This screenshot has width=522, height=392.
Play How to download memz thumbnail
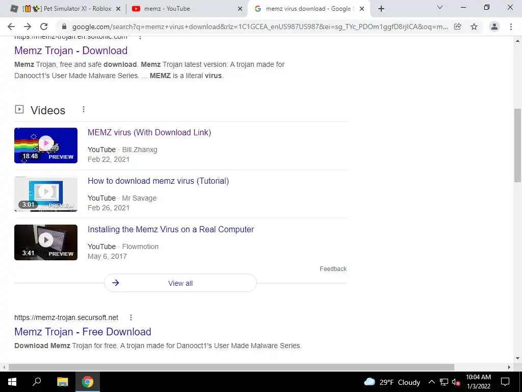tap(46, 194)
